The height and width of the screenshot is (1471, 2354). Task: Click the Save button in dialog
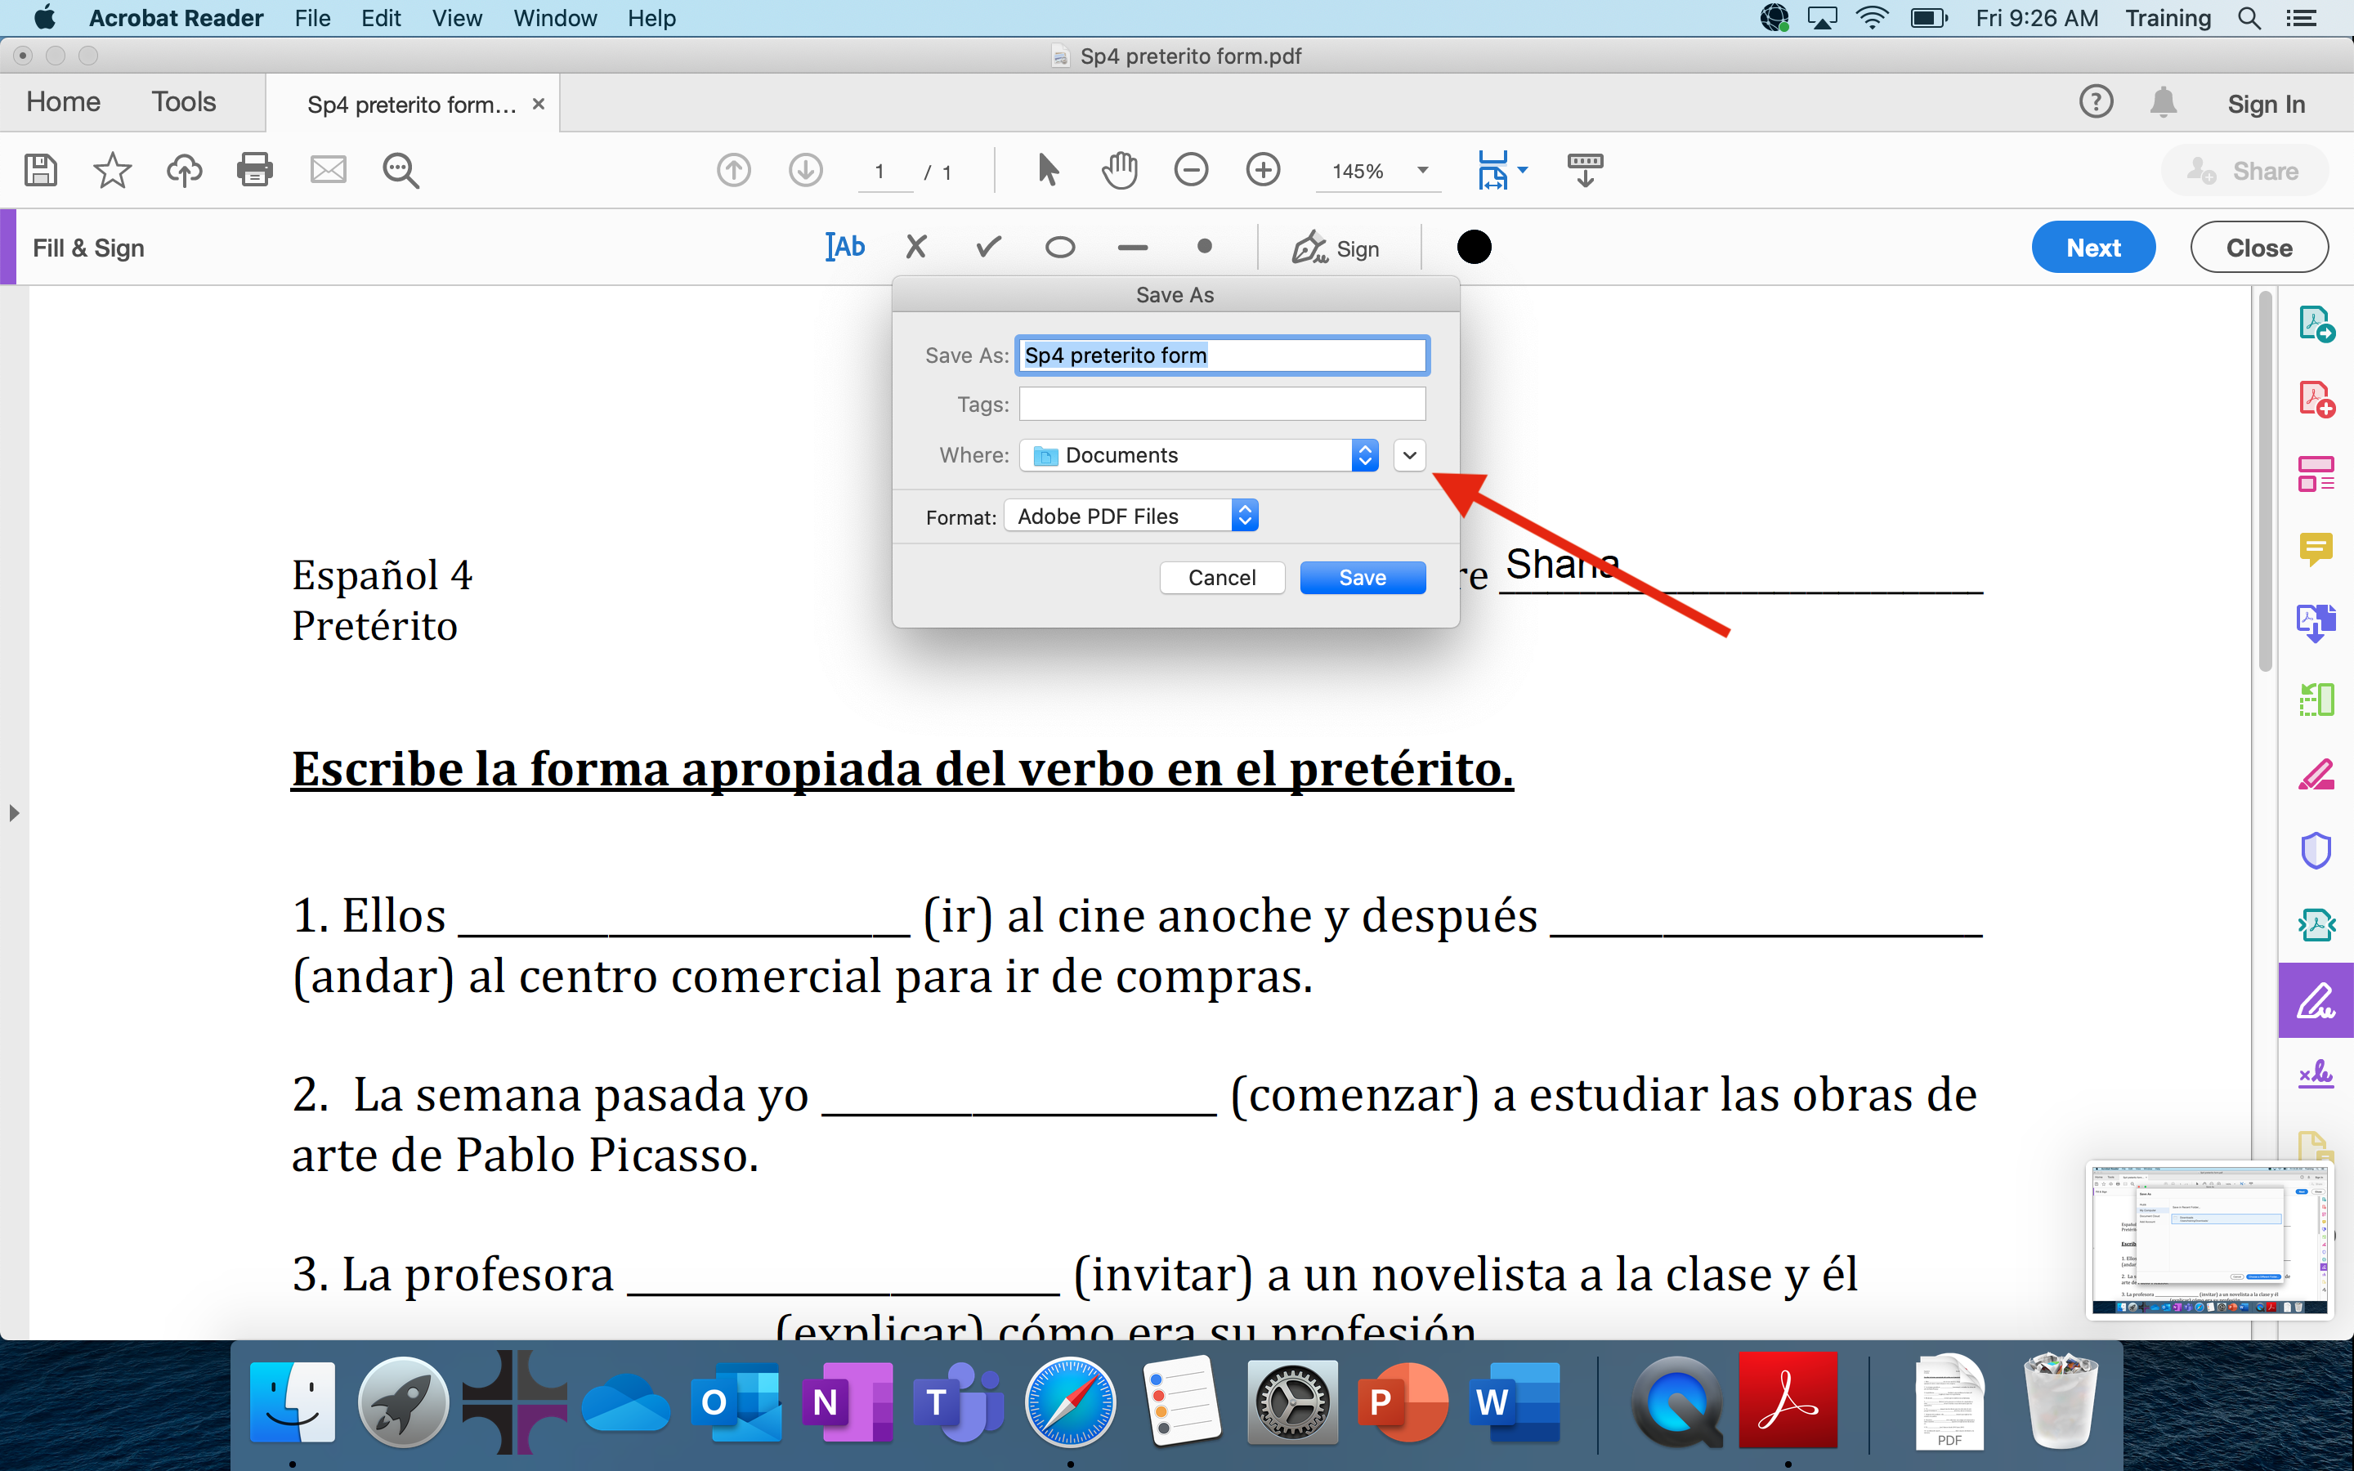tap(1363, 578)
